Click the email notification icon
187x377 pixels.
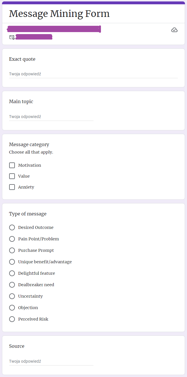coord(12,37)
